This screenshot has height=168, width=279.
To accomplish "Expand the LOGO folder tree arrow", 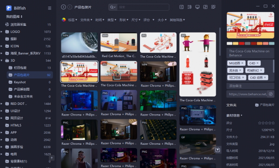I will [1, 32].
